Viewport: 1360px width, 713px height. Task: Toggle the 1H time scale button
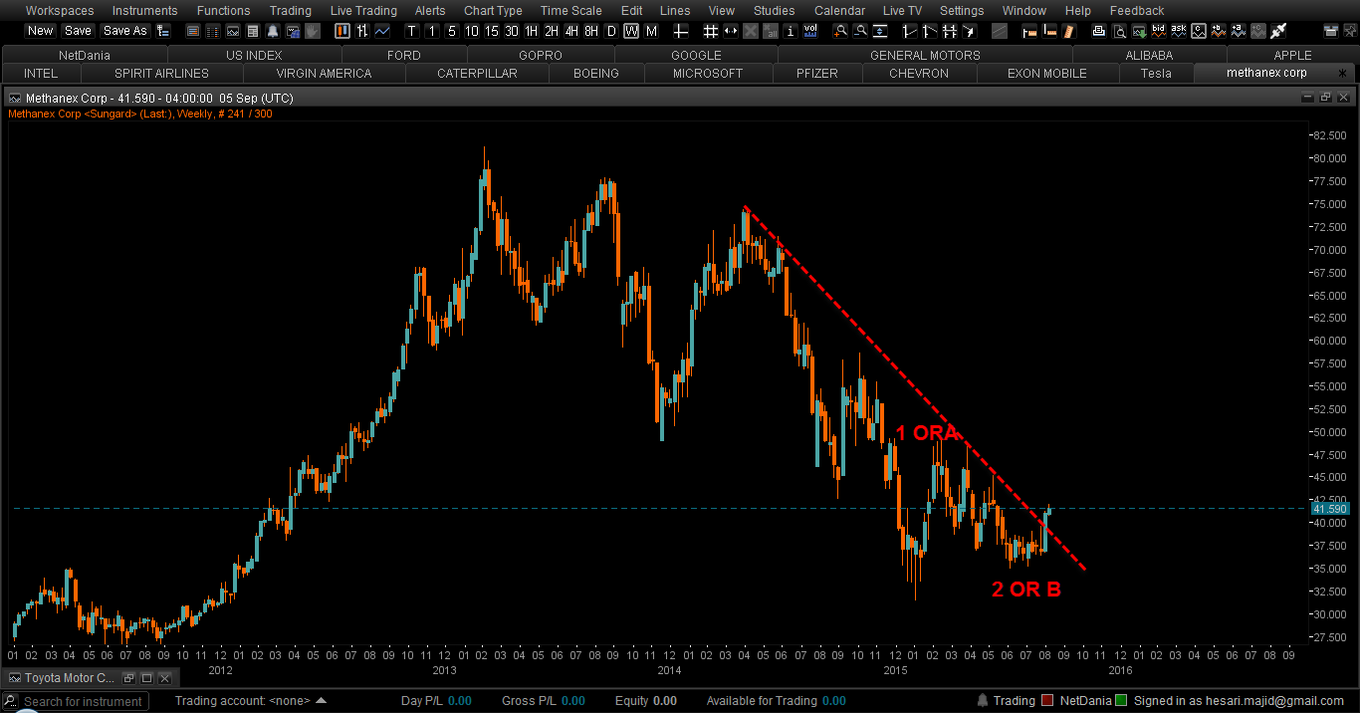(532, 31)
